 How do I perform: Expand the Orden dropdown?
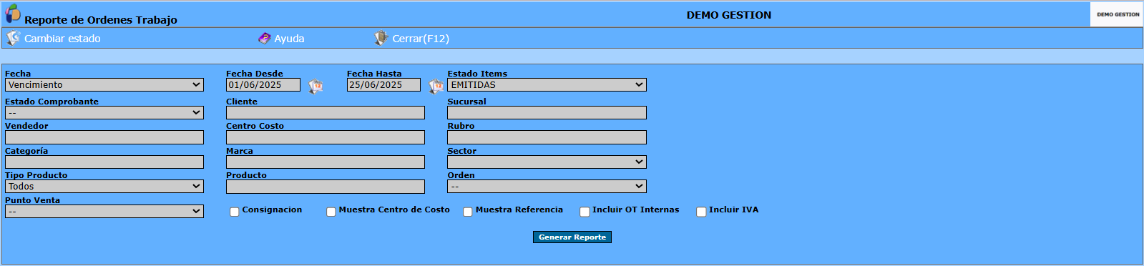547,186
